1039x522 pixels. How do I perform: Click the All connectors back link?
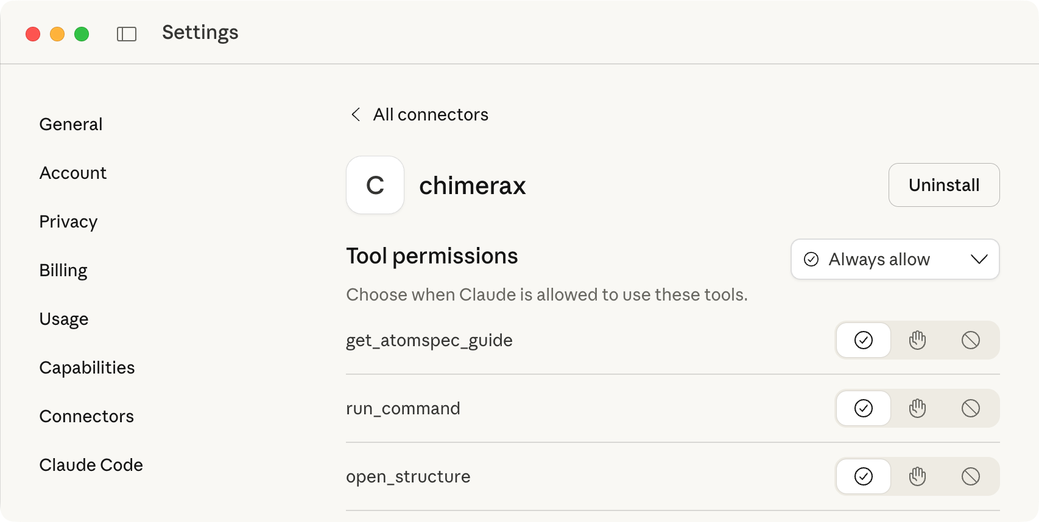tap(431, 114)
